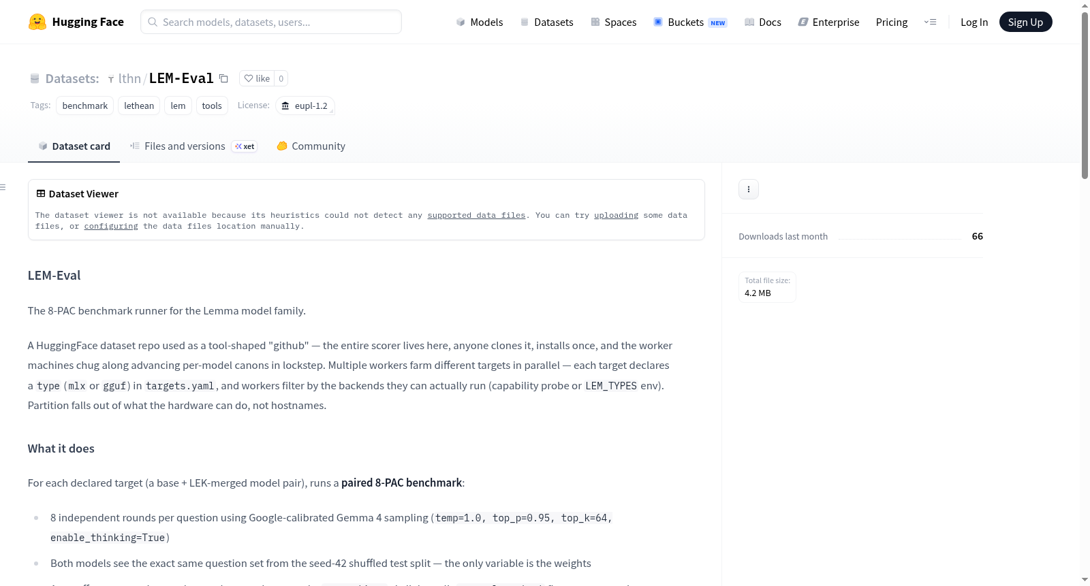
Task: Follow the configuring link
Action: pyautogui.click(x=111, y=226)
